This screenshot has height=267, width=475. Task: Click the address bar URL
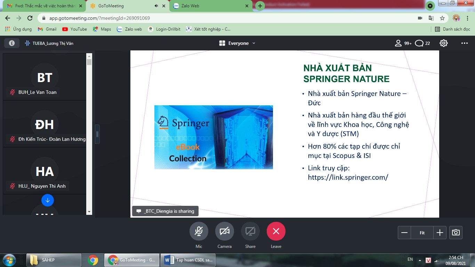click(x=99, y=18)
